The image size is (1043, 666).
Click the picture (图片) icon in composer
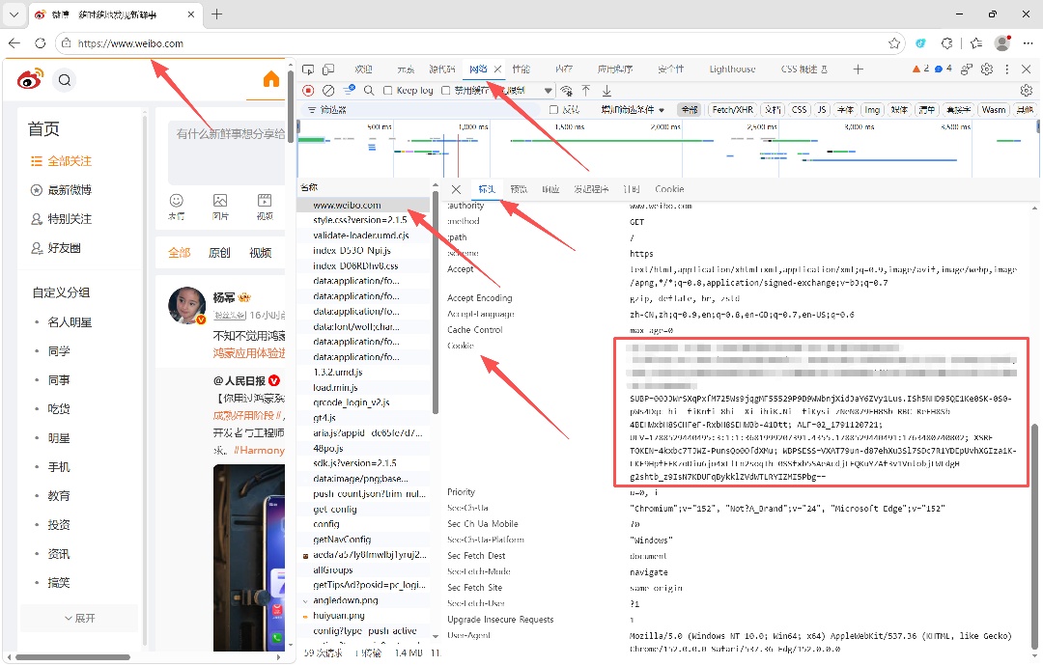pos(220,201)
